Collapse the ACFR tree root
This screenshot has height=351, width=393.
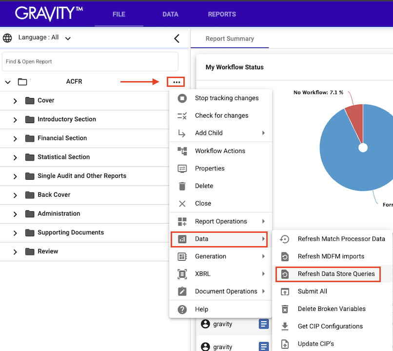click(x=8, y=82)
